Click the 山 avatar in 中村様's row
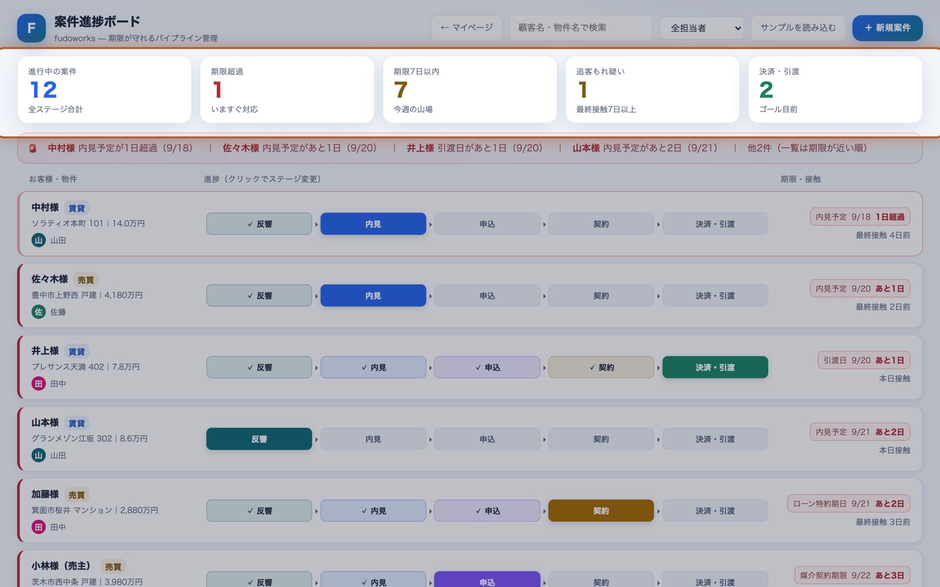940x587 pixels. (x=39, y=240)
